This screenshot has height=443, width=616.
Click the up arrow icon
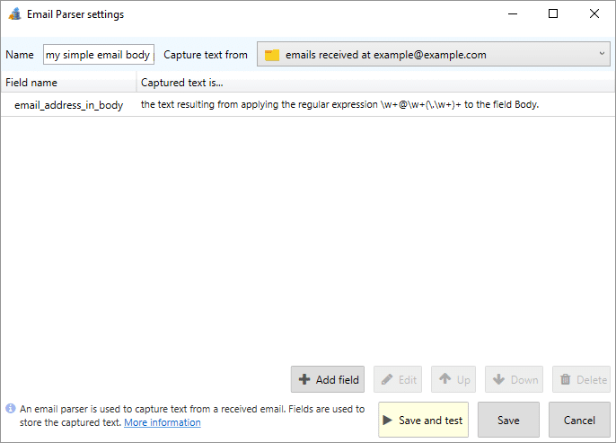444,378
